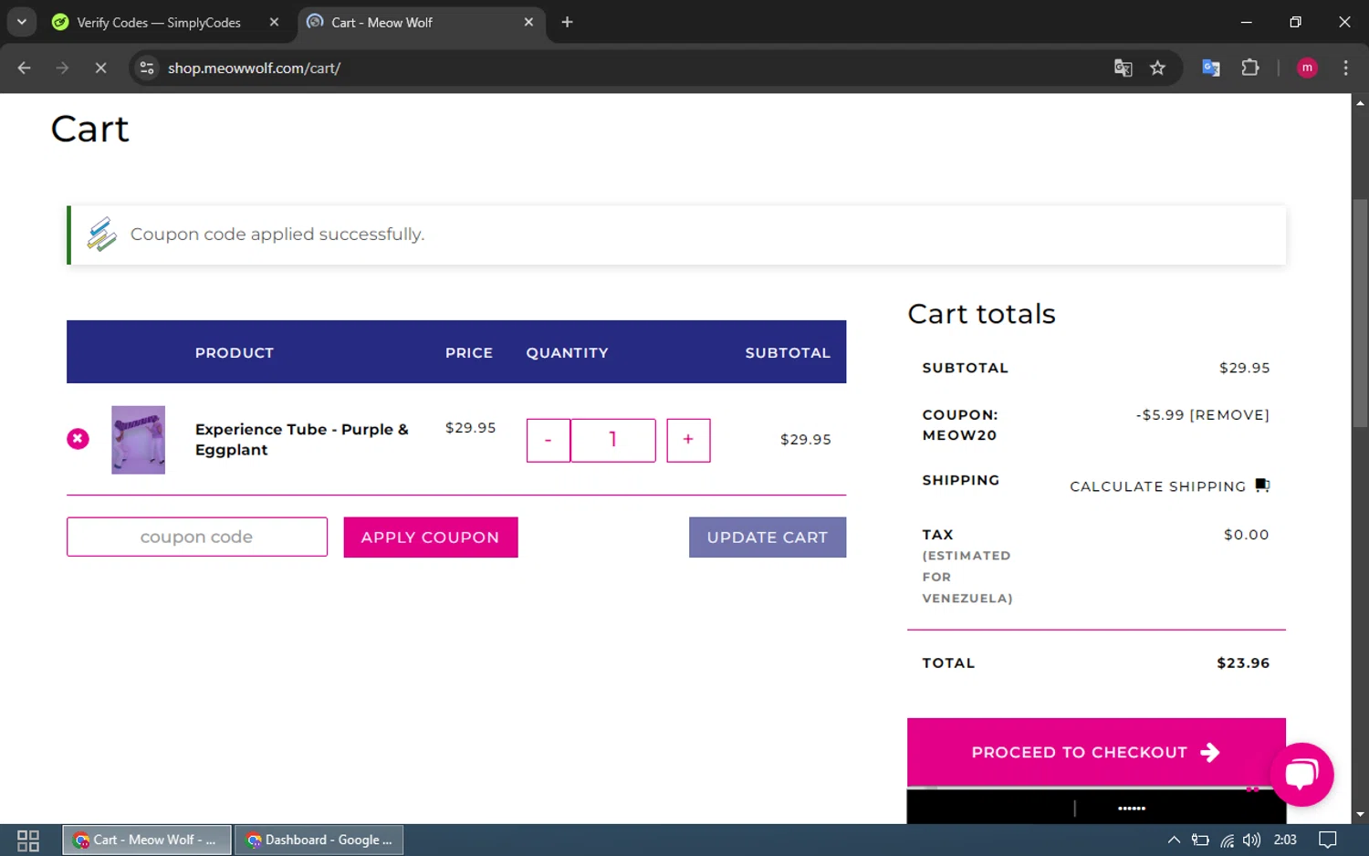This screenshot has height=856, width=1369.
Task: Click the PRICE column header
Action: (x=469, y=353)
